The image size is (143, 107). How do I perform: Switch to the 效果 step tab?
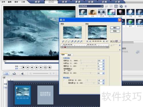pyautogui.click(x=64, y=2)
